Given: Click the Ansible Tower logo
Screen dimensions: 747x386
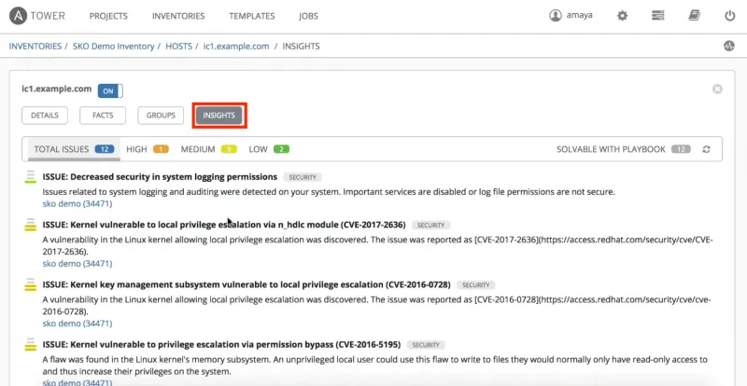Looking at the screenshot, I should 37,16.
